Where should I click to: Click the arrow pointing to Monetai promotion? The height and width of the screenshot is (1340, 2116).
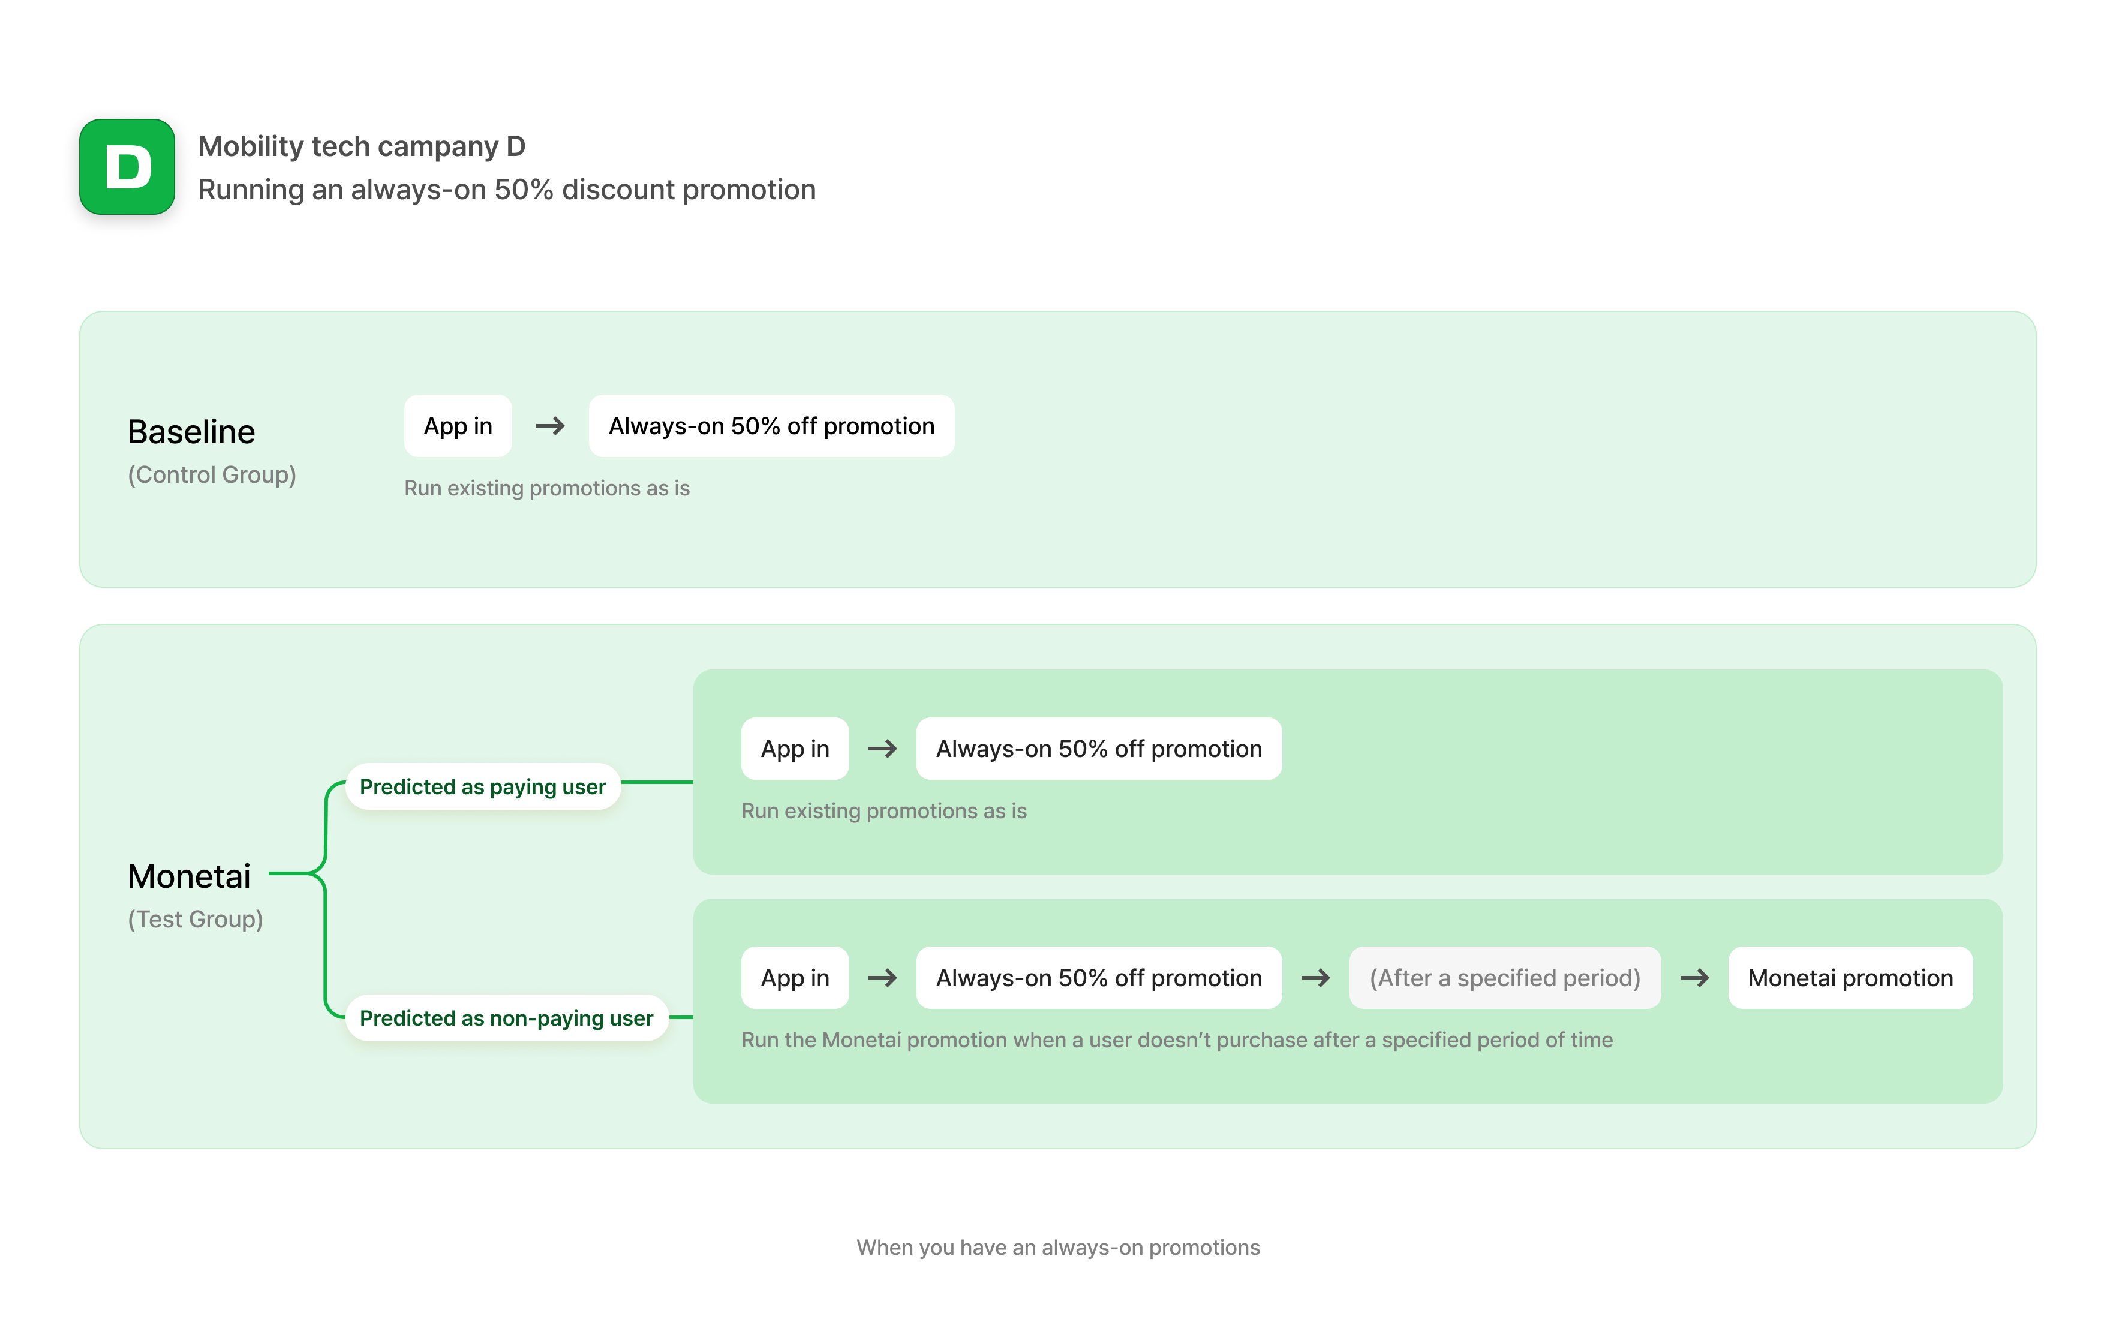pos(1694,978)
